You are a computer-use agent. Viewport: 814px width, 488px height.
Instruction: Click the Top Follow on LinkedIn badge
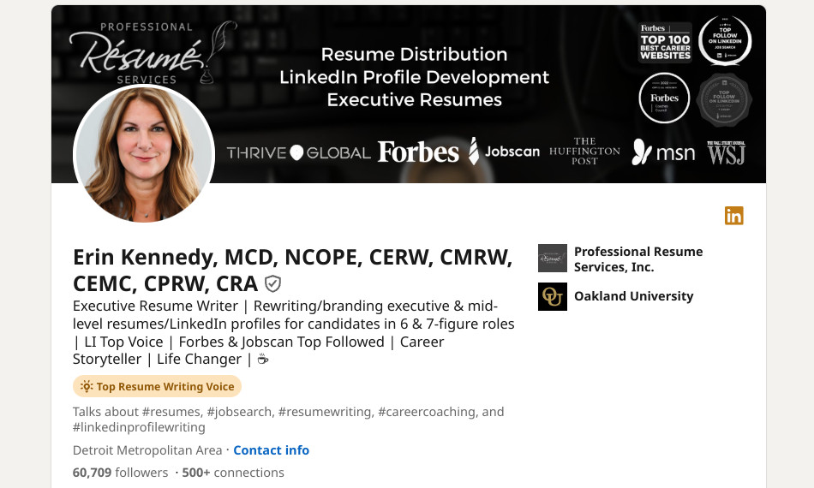click(725, 41)
